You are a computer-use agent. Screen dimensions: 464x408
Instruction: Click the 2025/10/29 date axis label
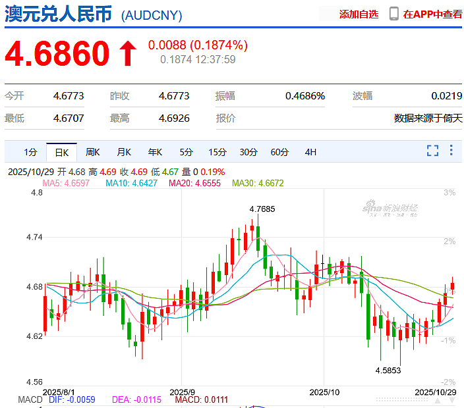(x=435, y=392)
